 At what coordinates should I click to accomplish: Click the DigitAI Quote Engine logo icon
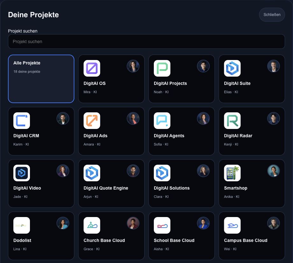(92, 173)
